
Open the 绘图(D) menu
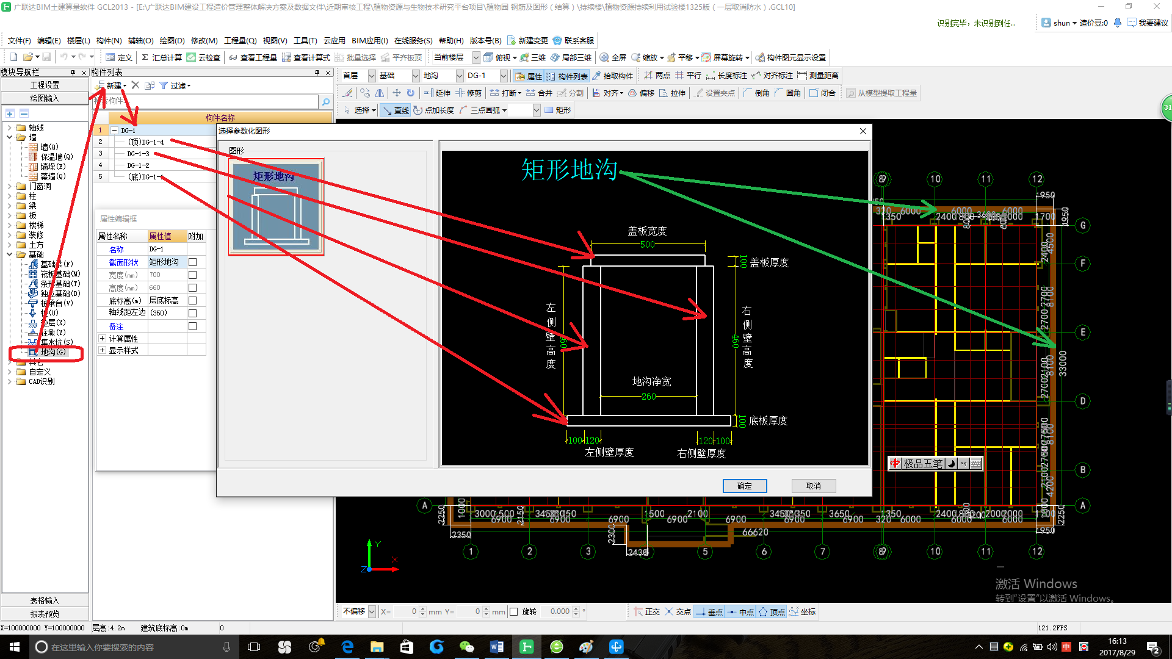coord(172,41)
